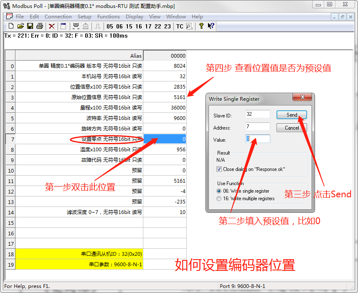Screen dimensions: 358x293
Task: Click function 17 toolbar button
Action: tap(148, 26)
